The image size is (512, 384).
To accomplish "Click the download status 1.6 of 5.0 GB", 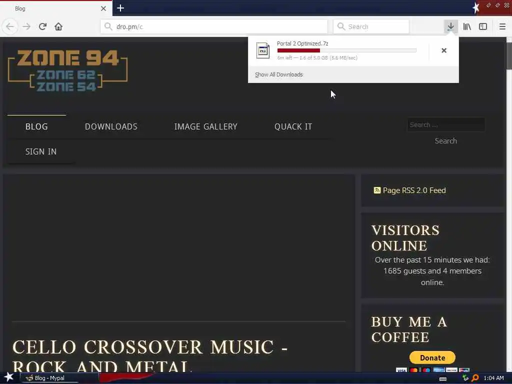I will [317, 58].
